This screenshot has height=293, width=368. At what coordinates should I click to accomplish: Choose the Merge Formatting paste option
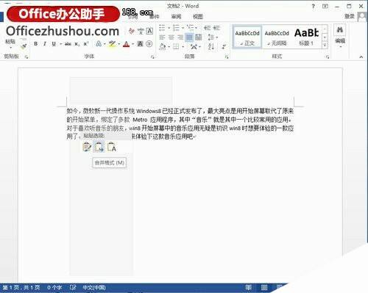click(99, 147)
